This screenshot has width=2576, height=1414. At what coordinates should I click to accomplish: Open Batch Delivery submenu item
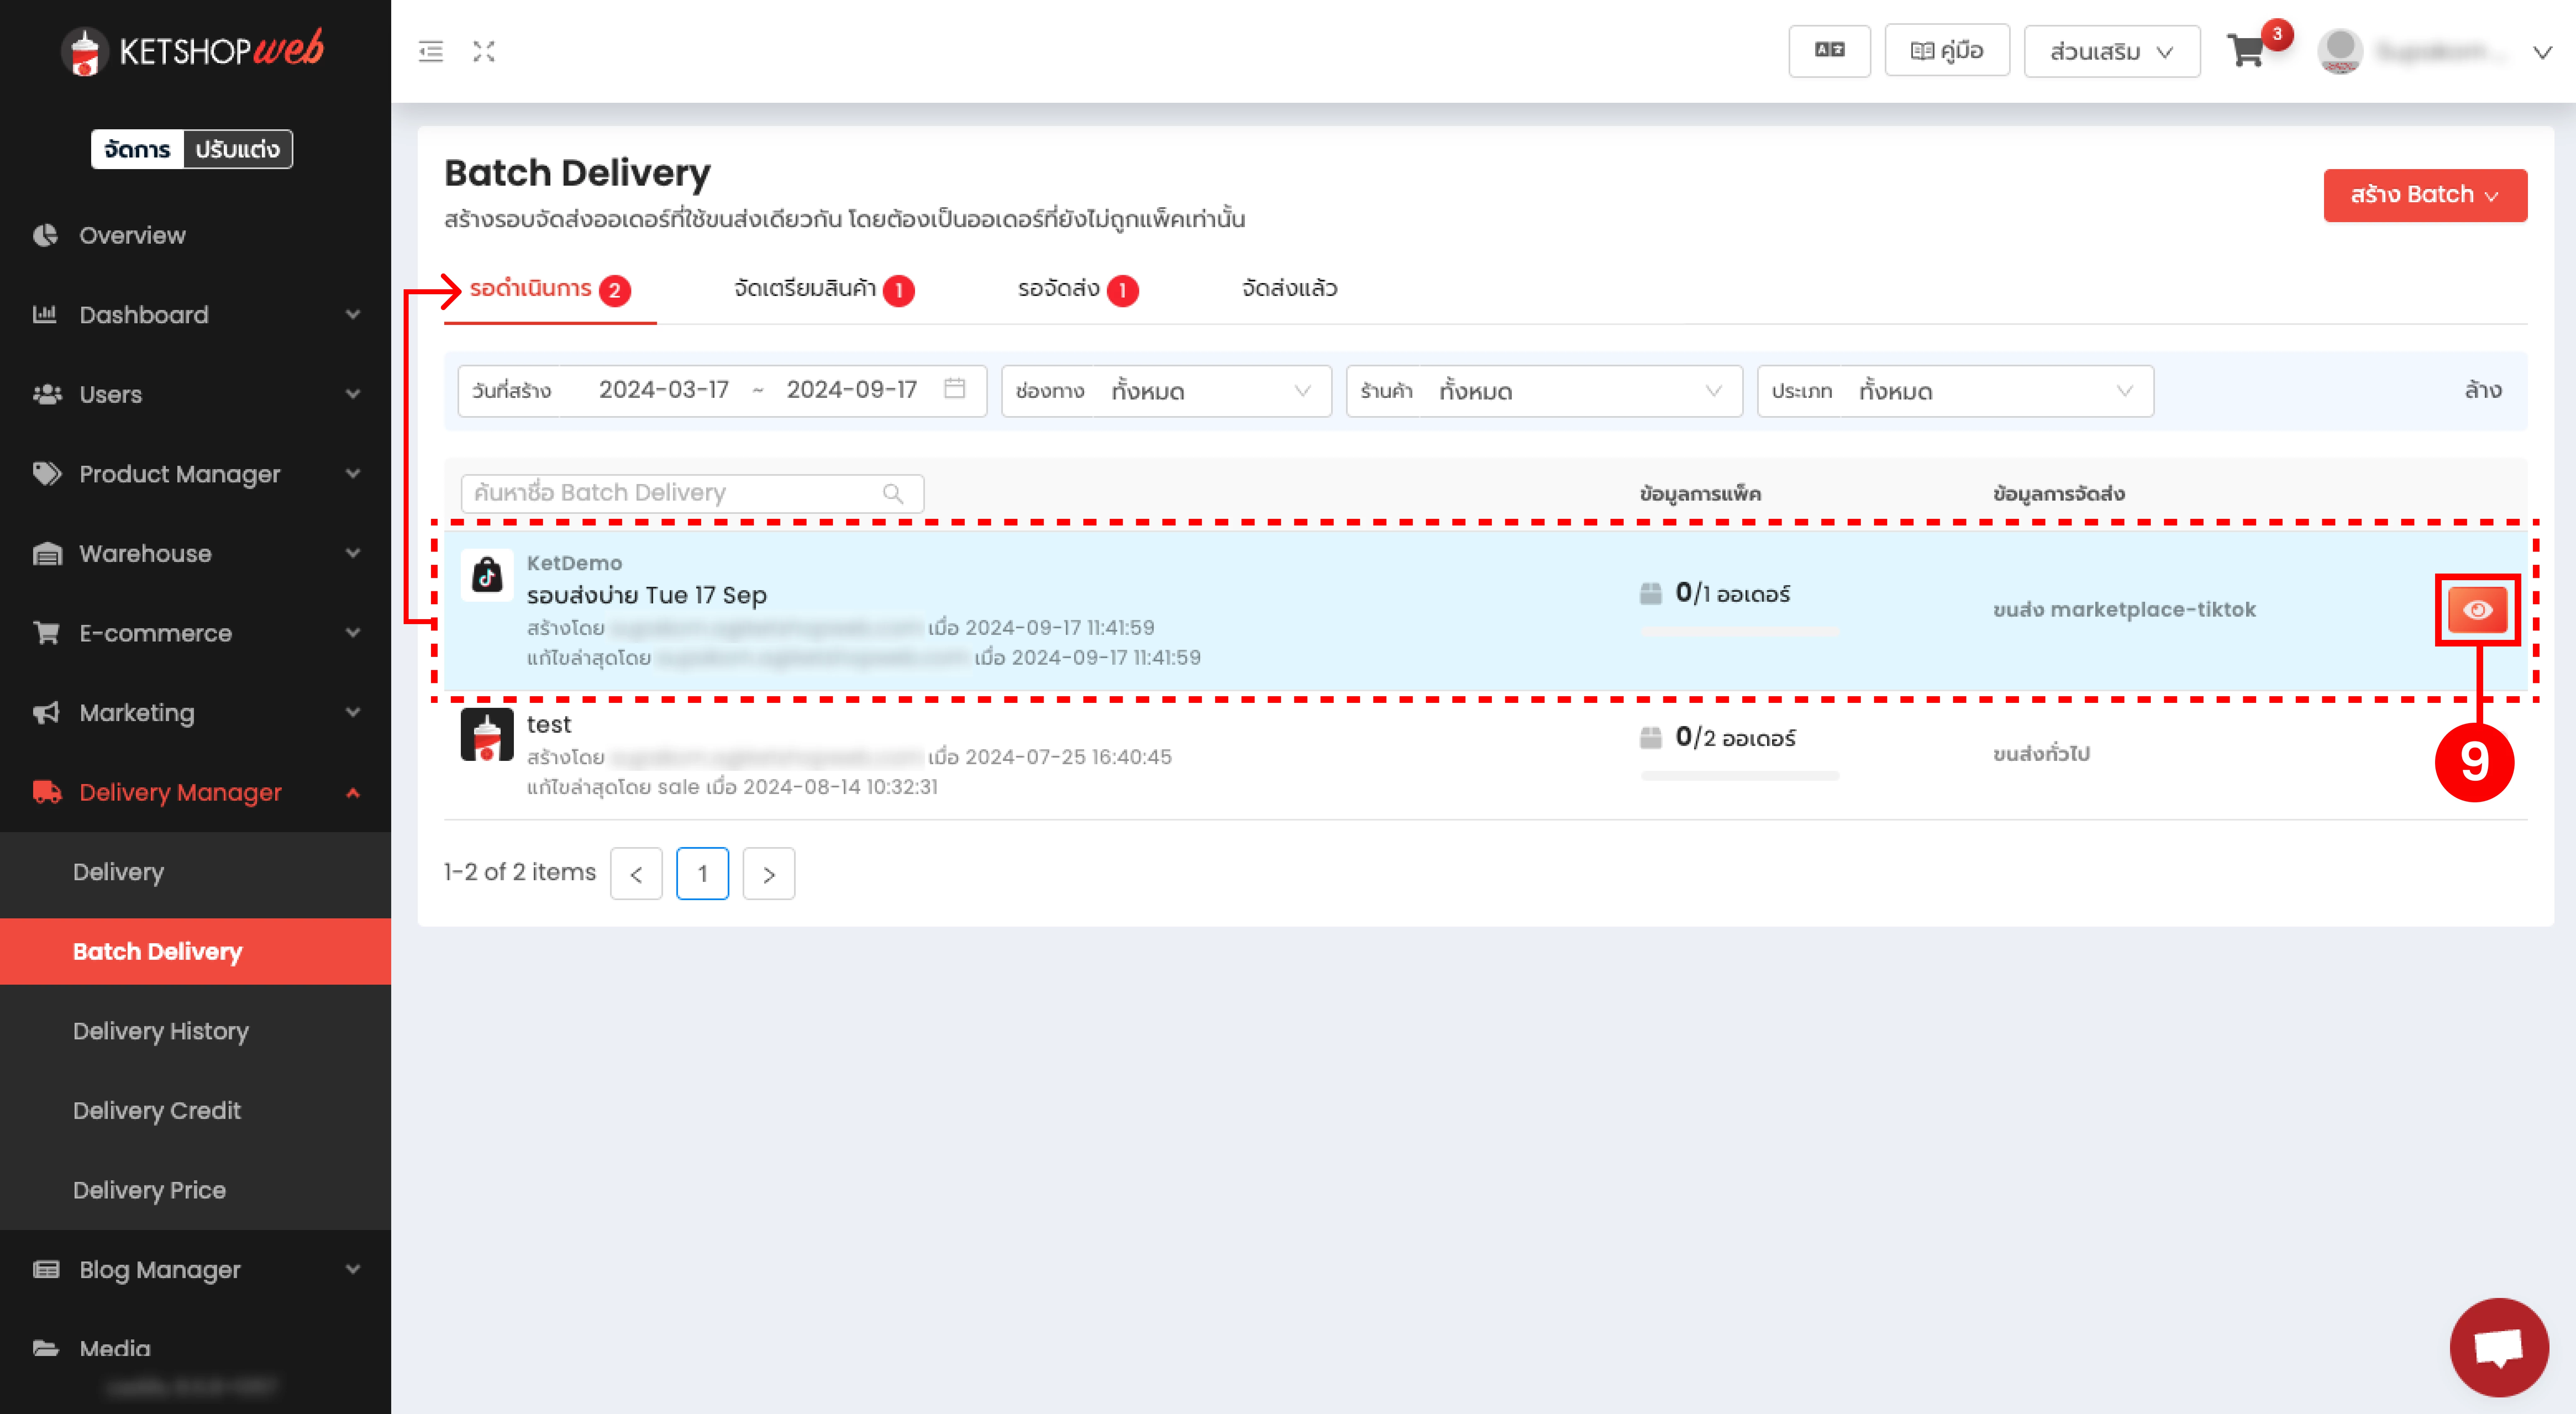tap(195, 951)
